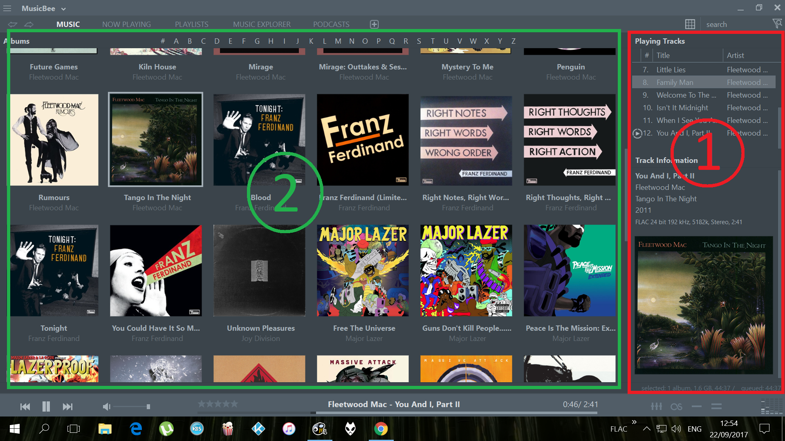The image size is (785, 441).
Task: Select Guns Don't Kill People album cover
Action: (x=466, y=270)
